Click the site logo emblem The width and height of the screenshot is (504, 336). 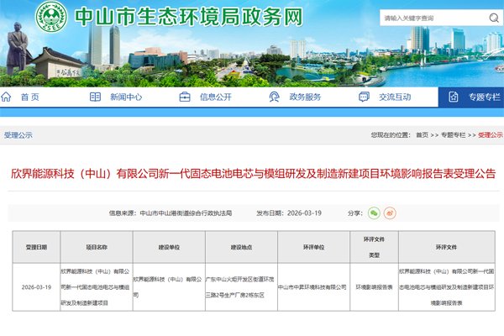pyautogui.click(x=51, y=17)
